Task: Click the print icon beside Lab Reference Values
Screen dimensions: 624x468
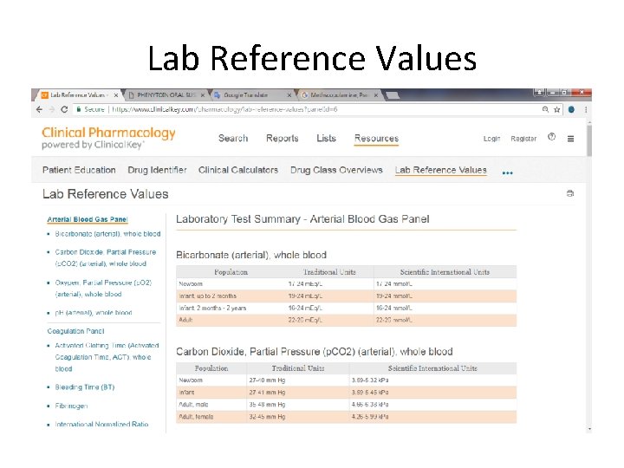Action: (570, 193)
